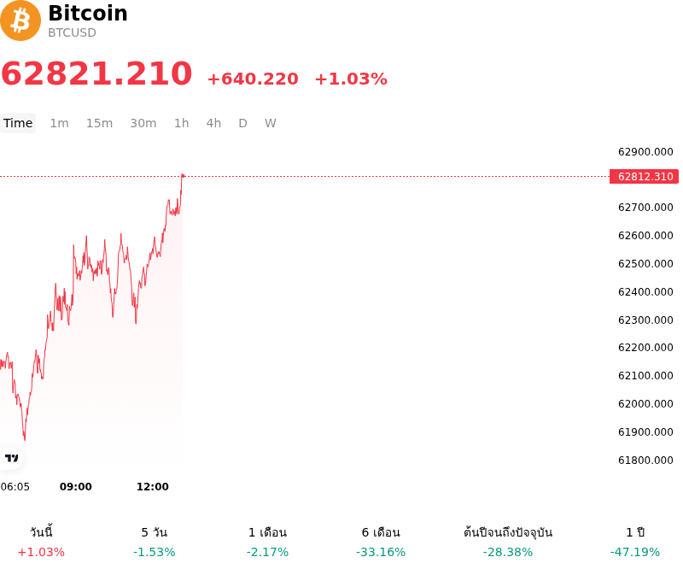Choose the 30m chart interval
Image resolution: width=683 pixels, height=569 pixels.
(143, 123)
